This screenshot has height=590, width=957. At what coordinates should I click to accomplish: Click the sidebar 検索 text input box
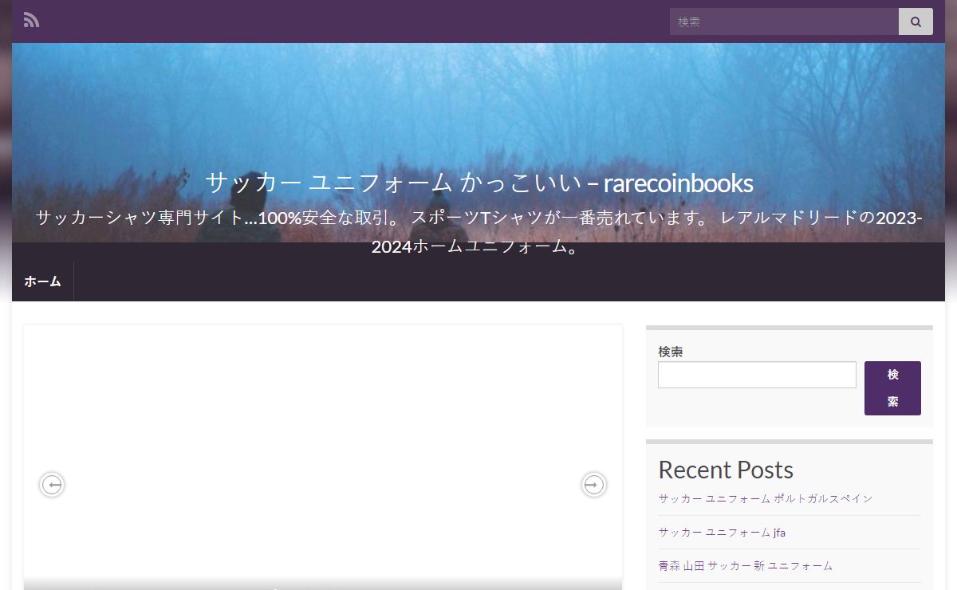[x=757, y=375]
